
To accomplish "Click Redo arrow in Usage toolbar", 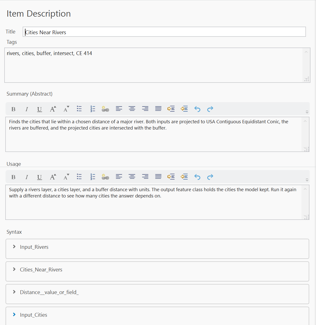I will (210, 177).
